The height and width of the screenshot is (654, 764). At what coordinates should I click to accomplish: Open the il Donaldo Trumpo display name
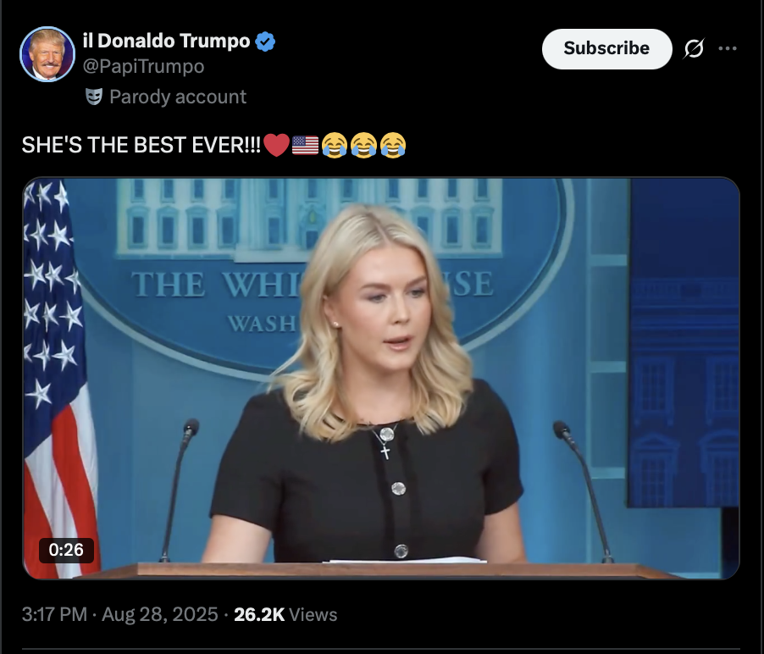[x=166, y=42]
